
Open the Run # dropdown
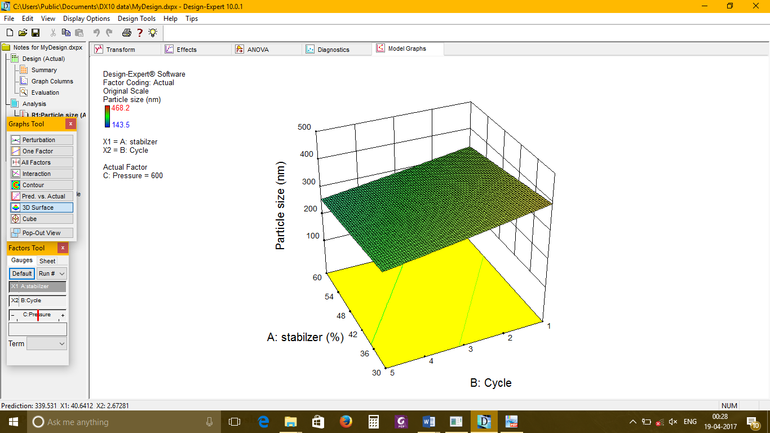coord(51,273)
